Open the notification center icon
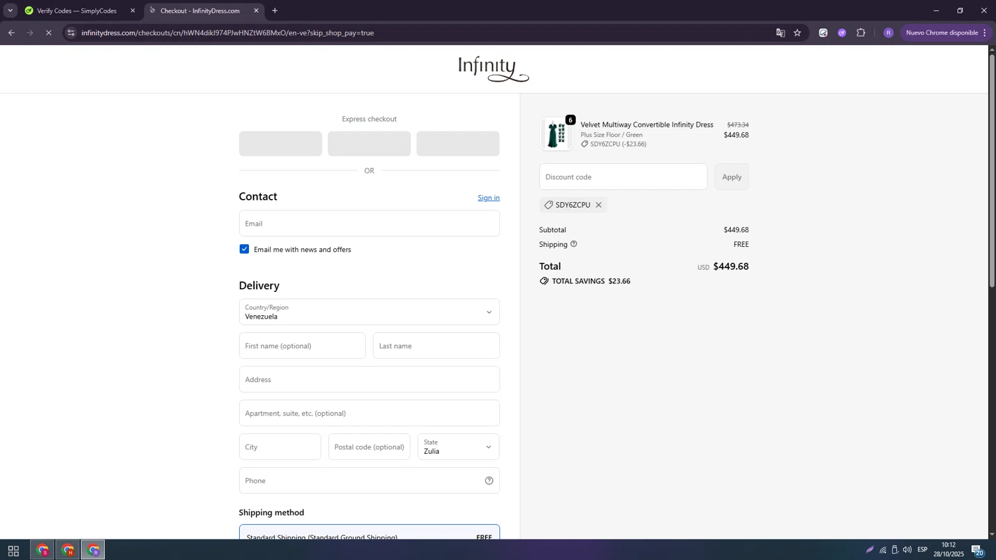 coord(977,550)
